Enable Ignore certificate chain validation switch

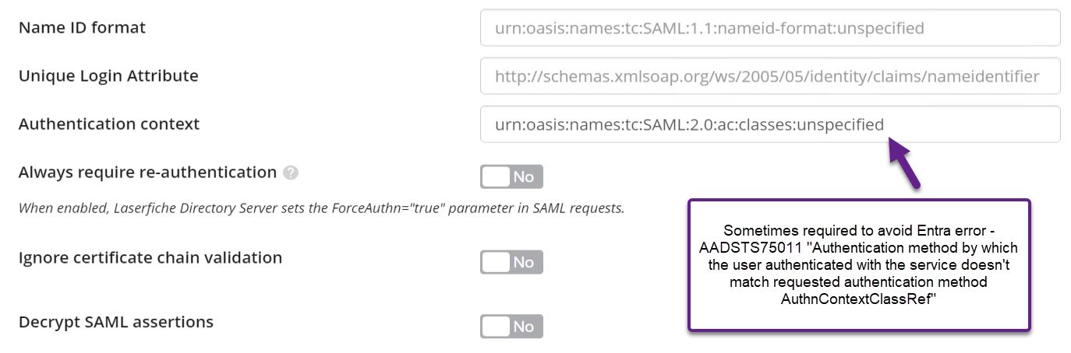point(511,262)
